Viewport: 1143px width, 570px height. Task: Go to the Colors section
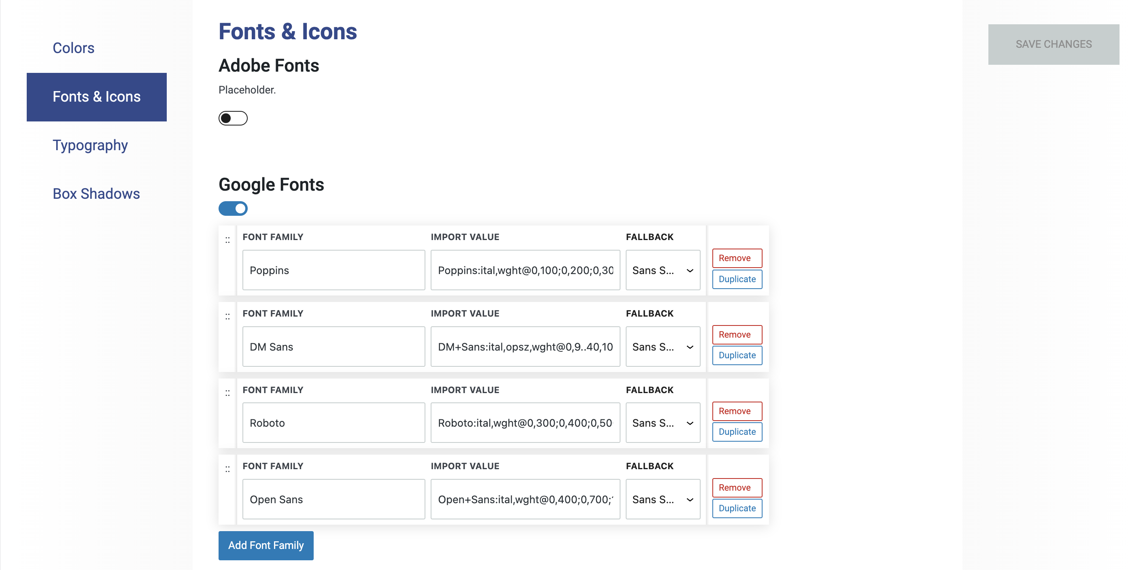click(73, 48)
